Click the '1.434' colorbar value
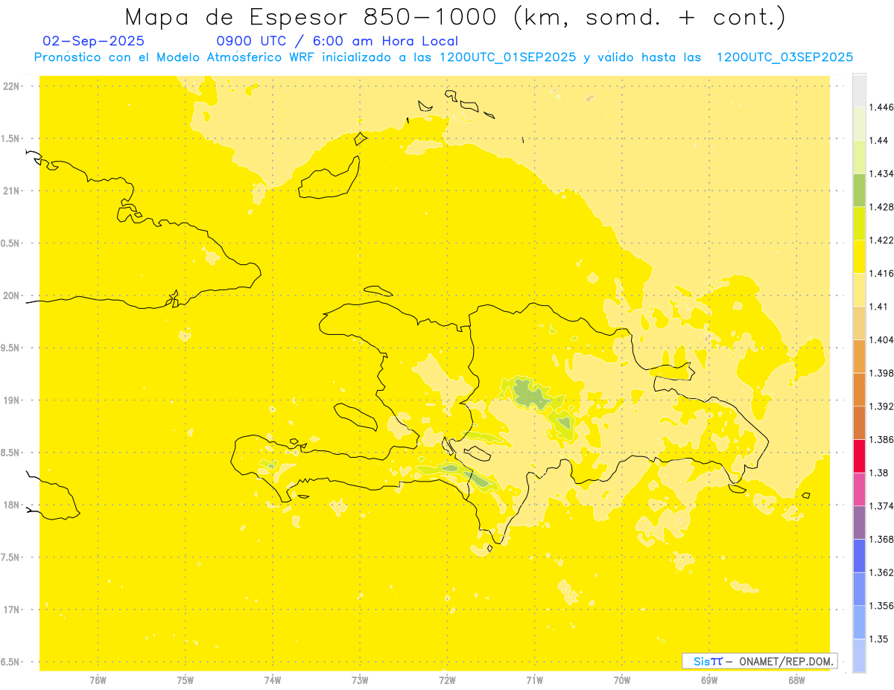 (881, 174)
